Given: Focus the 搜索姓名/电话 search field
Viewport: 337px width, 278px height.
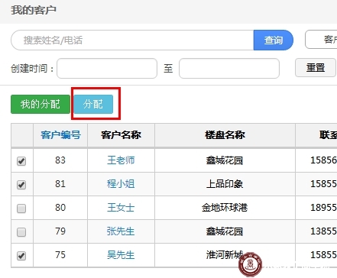Looking at the screenshot, I should click(x=132, y=40).
